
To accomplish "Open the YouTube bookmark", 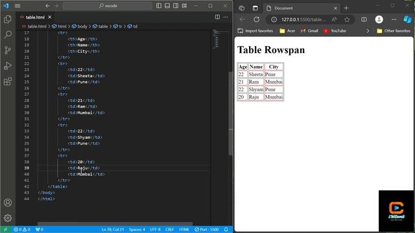I will click(x=335, y=31).
